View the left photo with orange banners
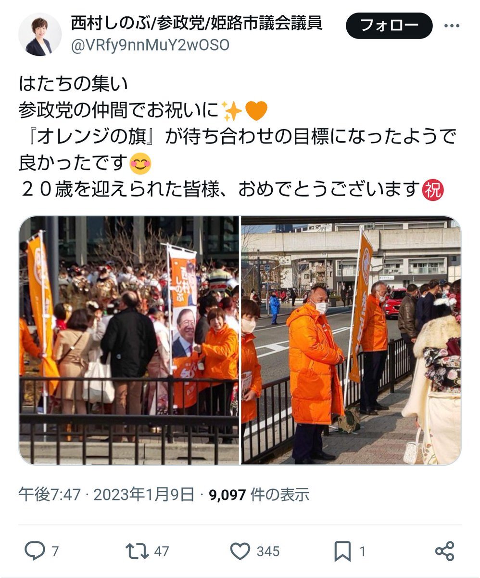This screenshot has width=480, height=578. 129,341
